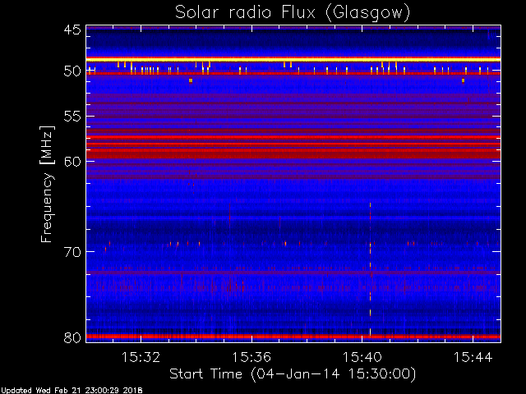Click the 15:40 time tick label
This screenshot has height=394, width=526.
pos(362,357)
